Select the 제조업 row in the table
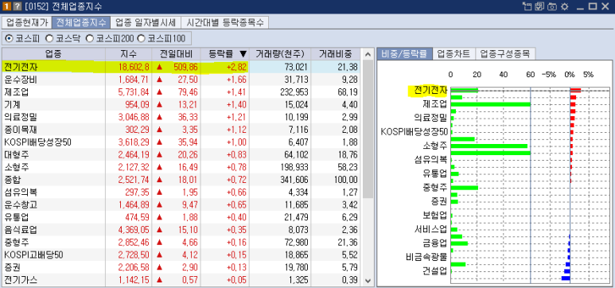 coord(181,92)
